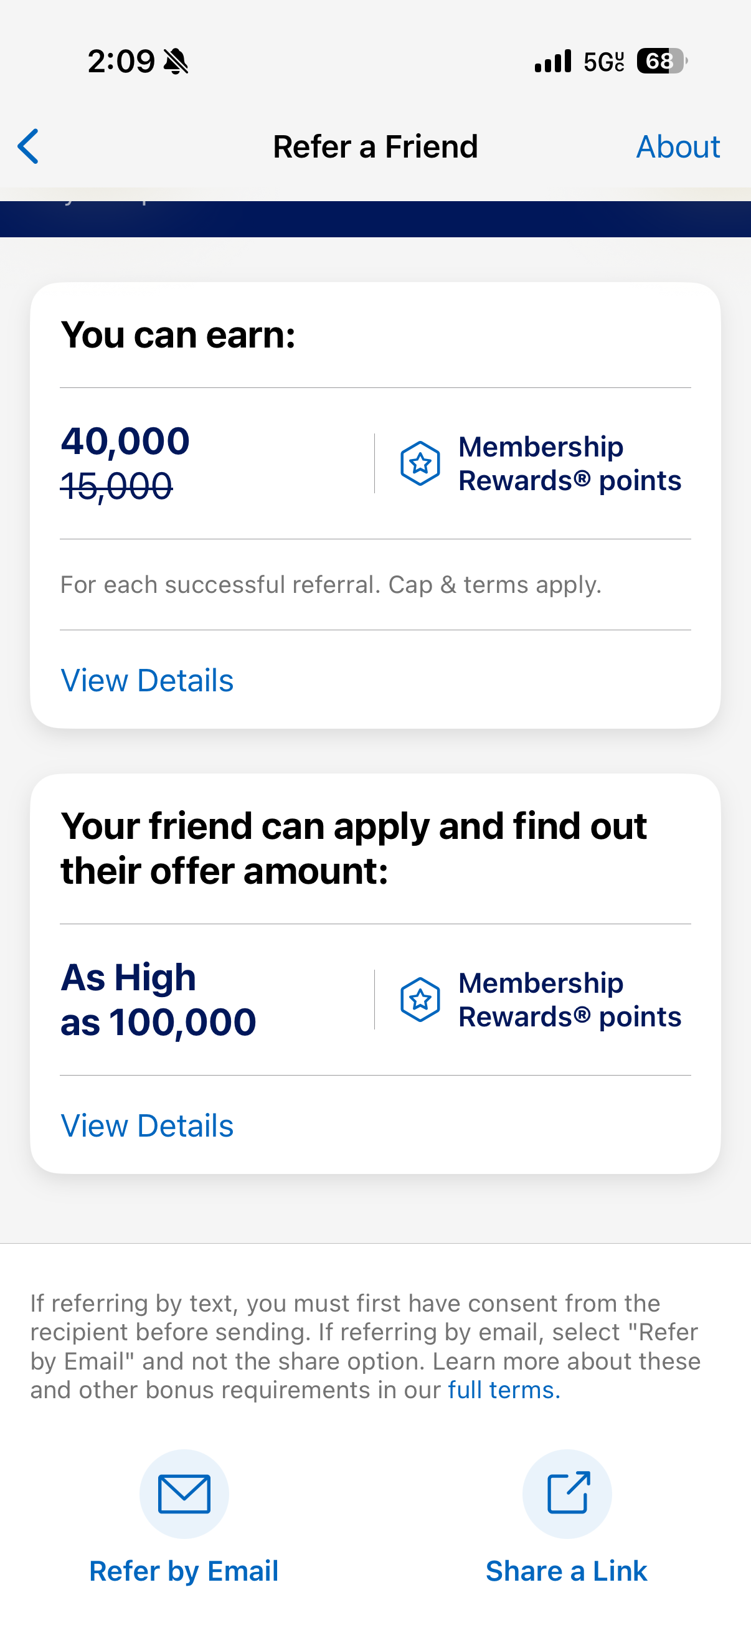Tap the dark navy banner strip
Image resolution: width=751 pixels, height=1633 pixels.
point(375,219)
